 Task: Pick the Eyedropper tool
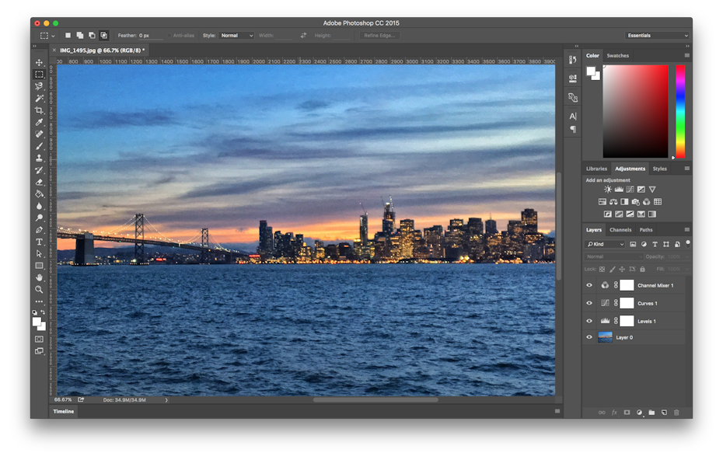(39, 122)
